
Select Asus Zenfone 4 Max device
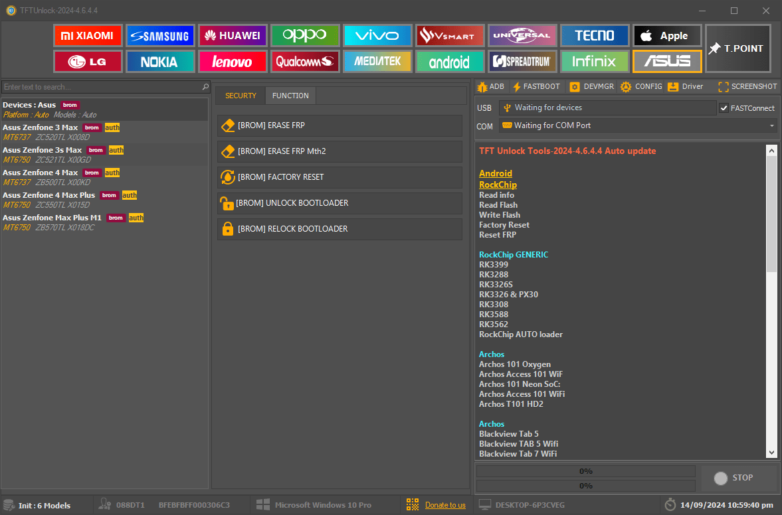click(40, 172)
